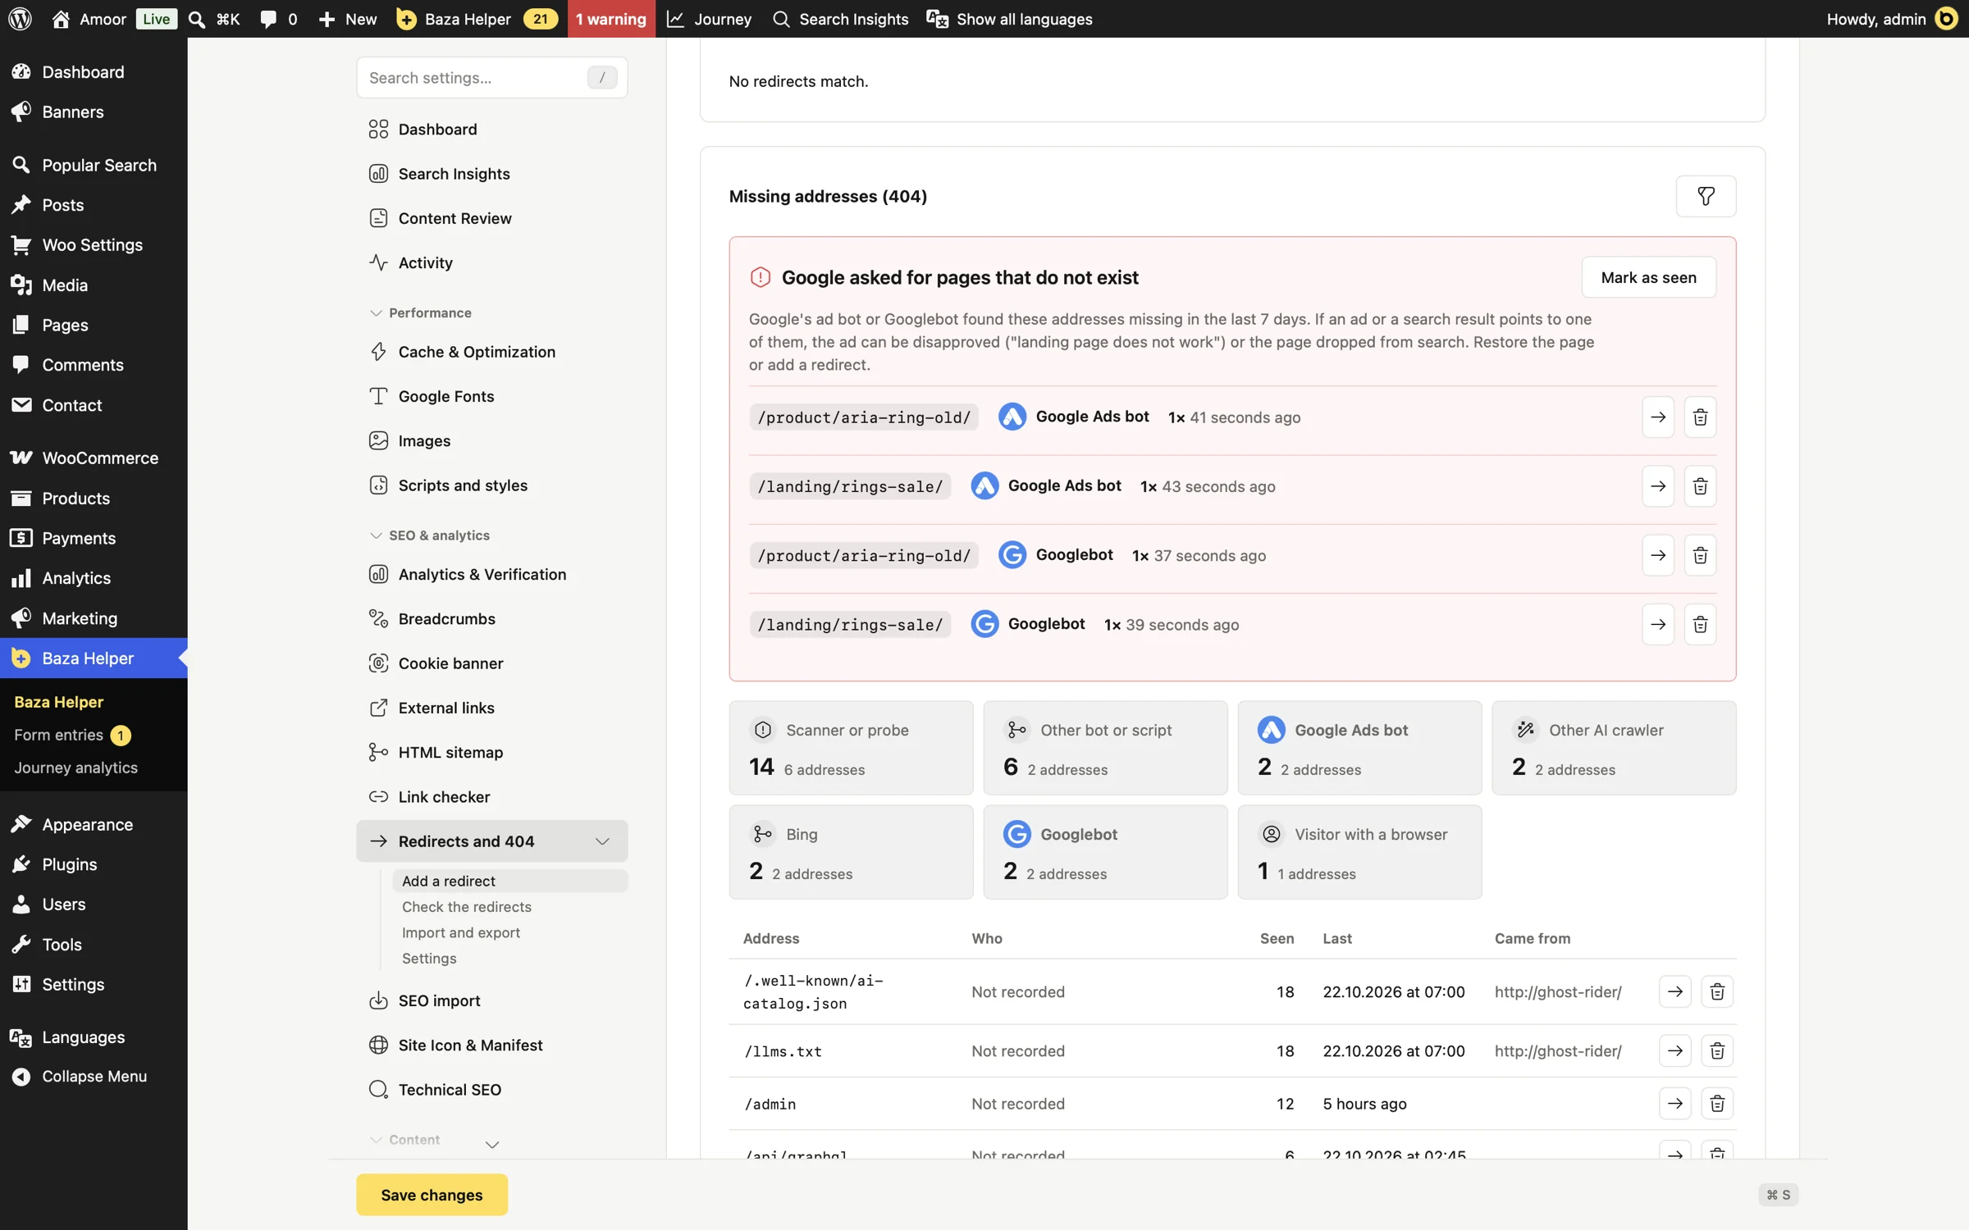Add redirect for Googlebot /product/aria-ring-old/ row
Viewport: 1969px width, 1230px height.
[1658, 555]
